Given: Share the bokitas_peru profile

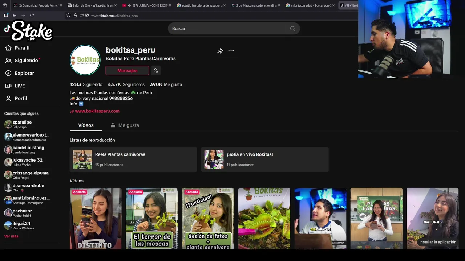Looking at the screenshot, I should point(220,51).
